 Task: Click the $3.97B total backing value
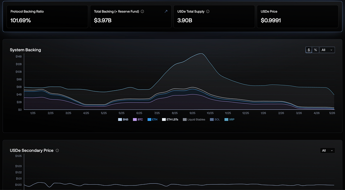point(102,20)
